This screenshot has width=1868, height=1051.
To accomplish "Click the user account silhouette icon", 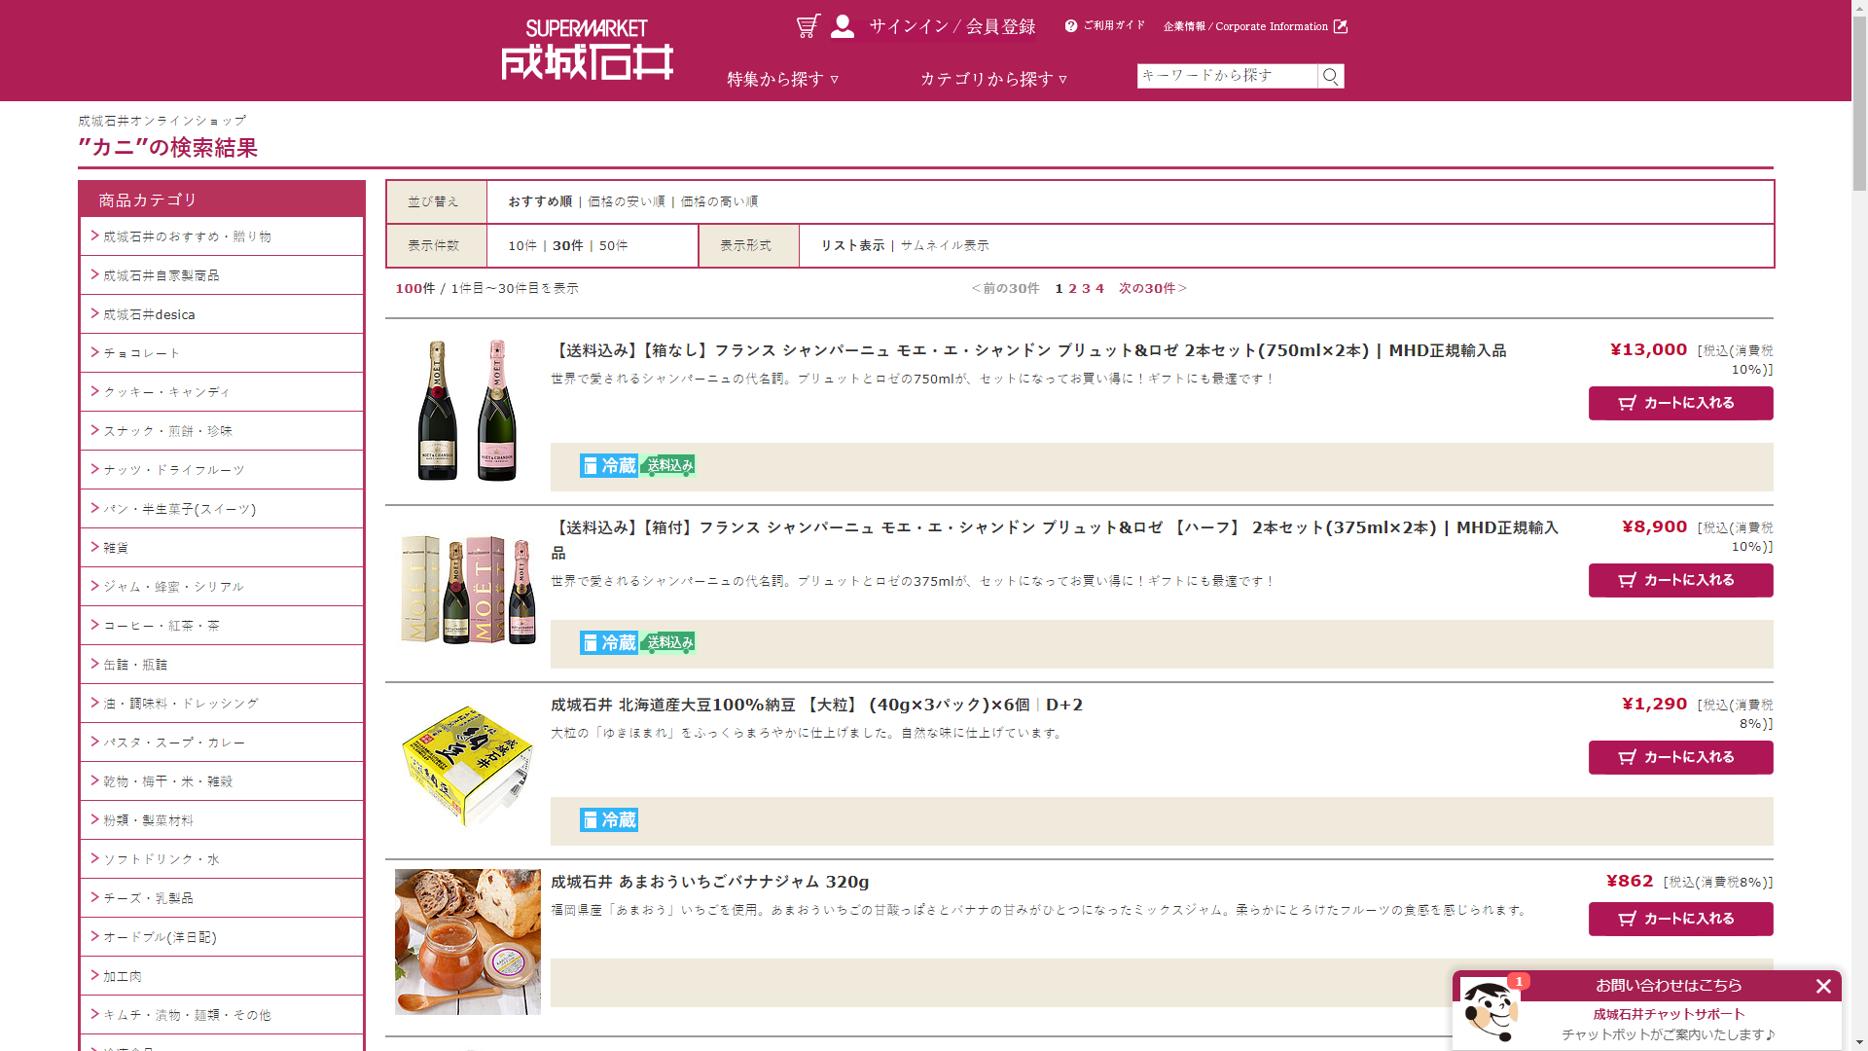I will (x=843, y=26).
